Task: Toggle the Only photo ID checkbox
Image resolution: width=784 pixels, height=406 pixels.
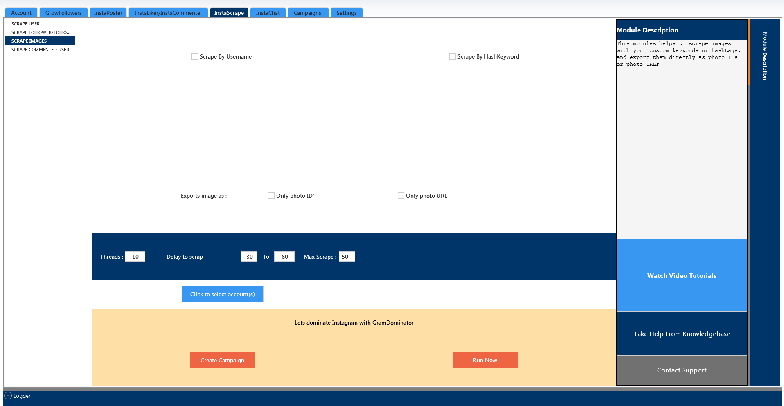Action: pos(271,196)
